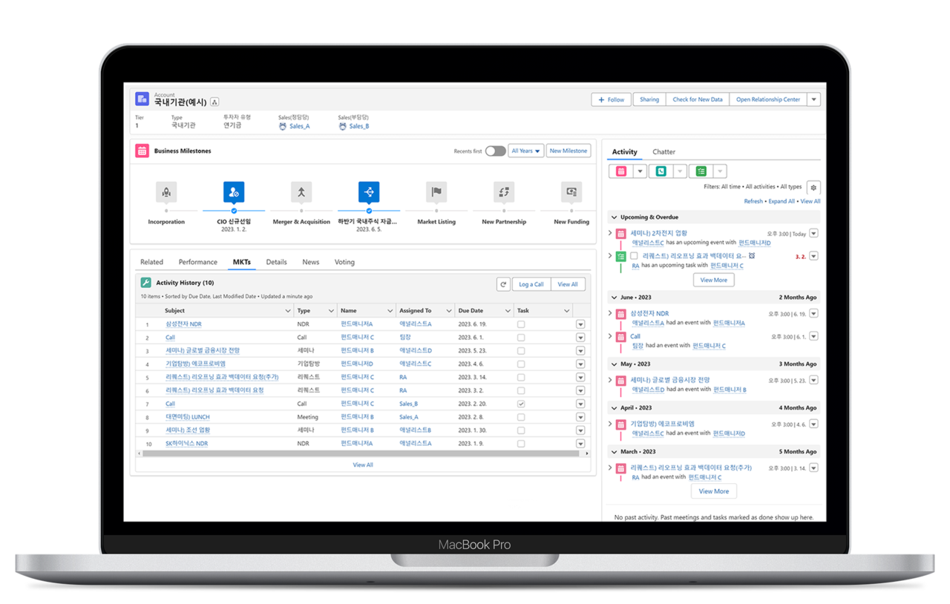Open the account hierarchy icon beside 국내기관(예시)

click(x=214, y=102)
